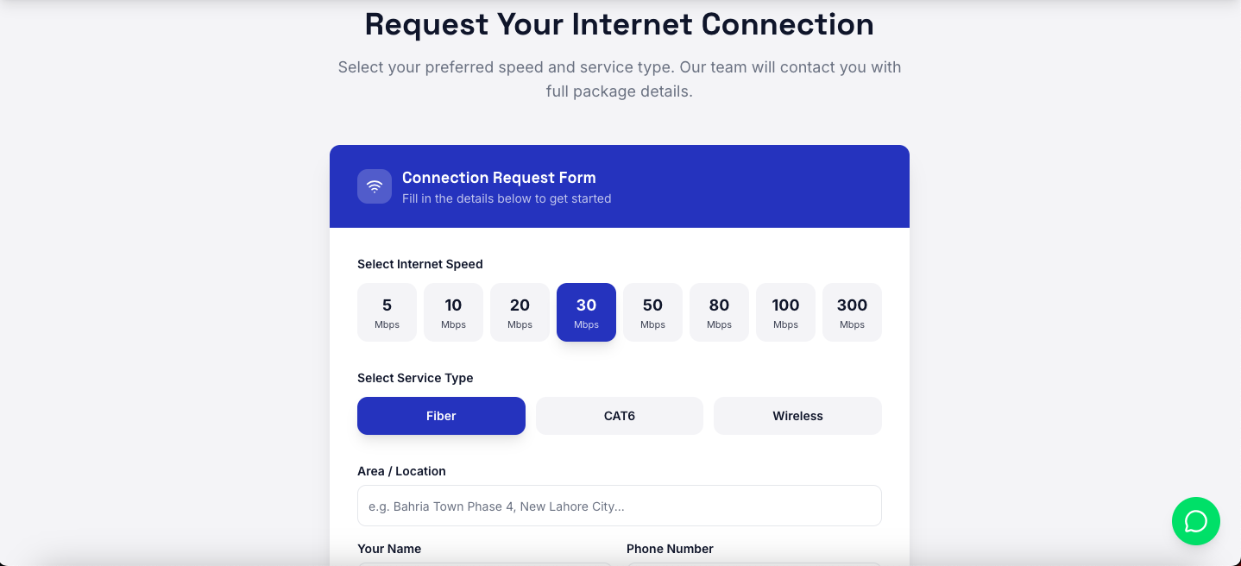Screen dimensions: 1241x566
Task: Focus the Area / Location input field
Action: [620, 506]
